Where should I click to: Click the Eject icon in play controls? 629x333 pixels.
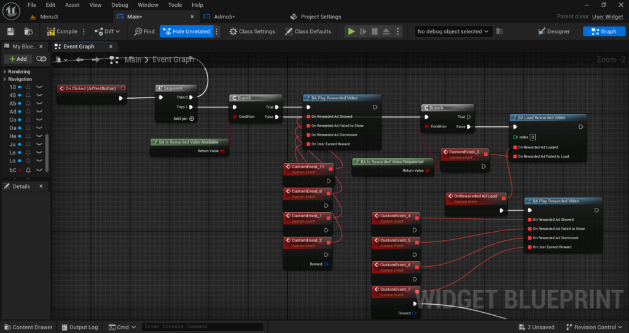pyautogui.click(x=386, y=31)
